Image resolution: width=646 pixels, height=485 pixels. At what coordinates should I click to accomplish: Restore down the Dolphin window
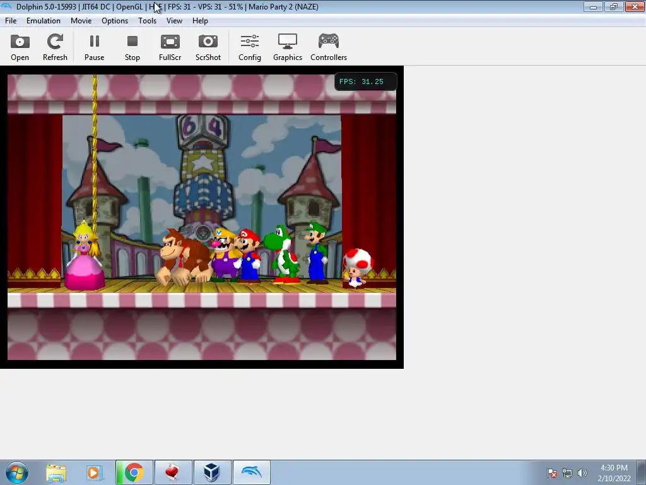[613, 6]
